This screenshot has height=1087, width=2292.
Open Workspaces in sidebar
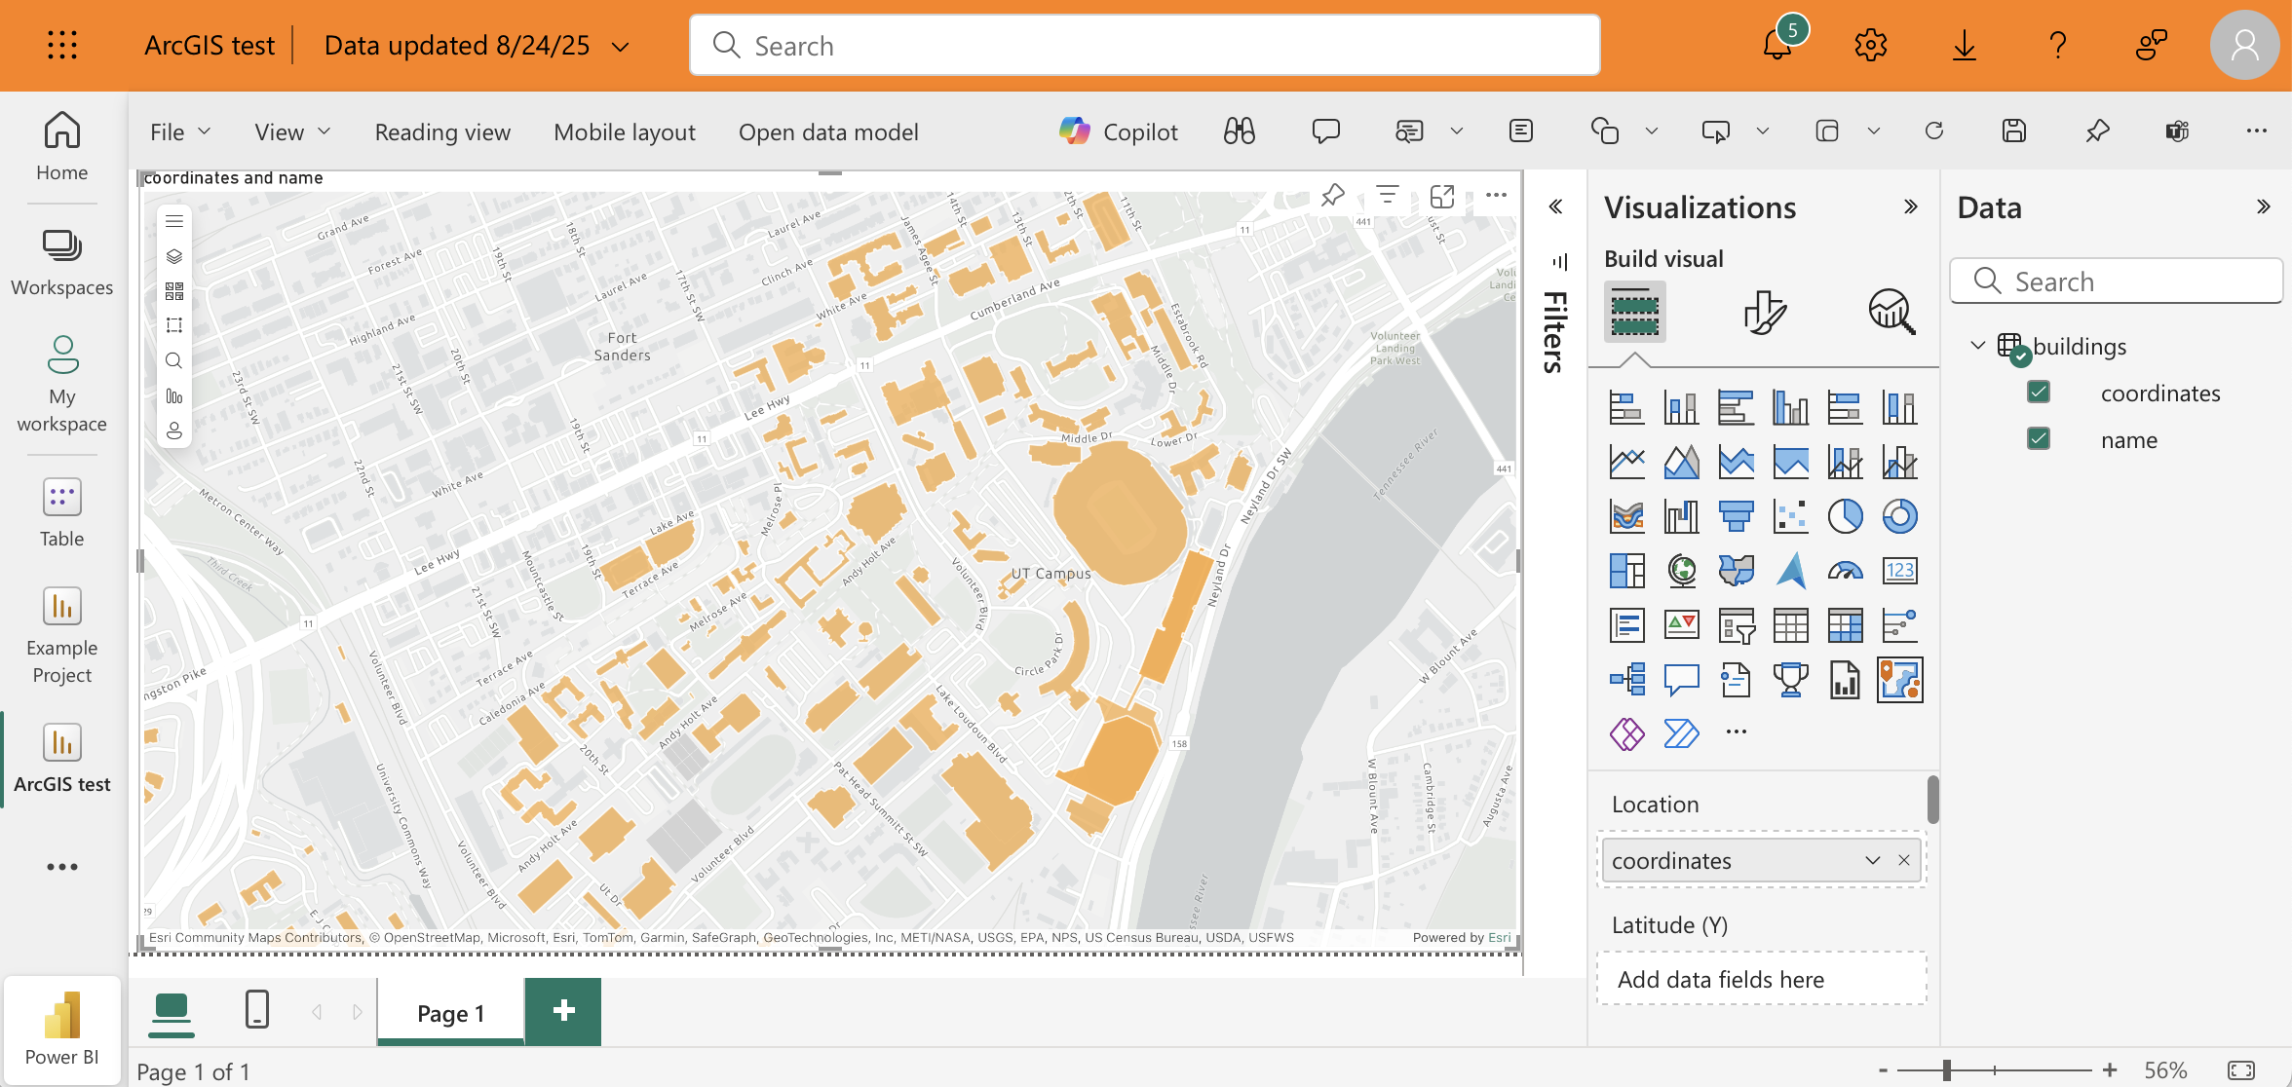click(62, 262)
